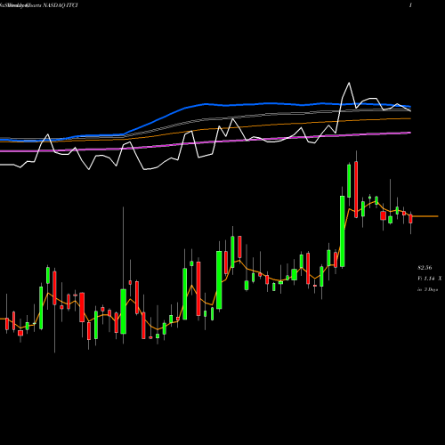Click the highest peak of the white indicator line
445x445 pixels.
tap(349, 83)
